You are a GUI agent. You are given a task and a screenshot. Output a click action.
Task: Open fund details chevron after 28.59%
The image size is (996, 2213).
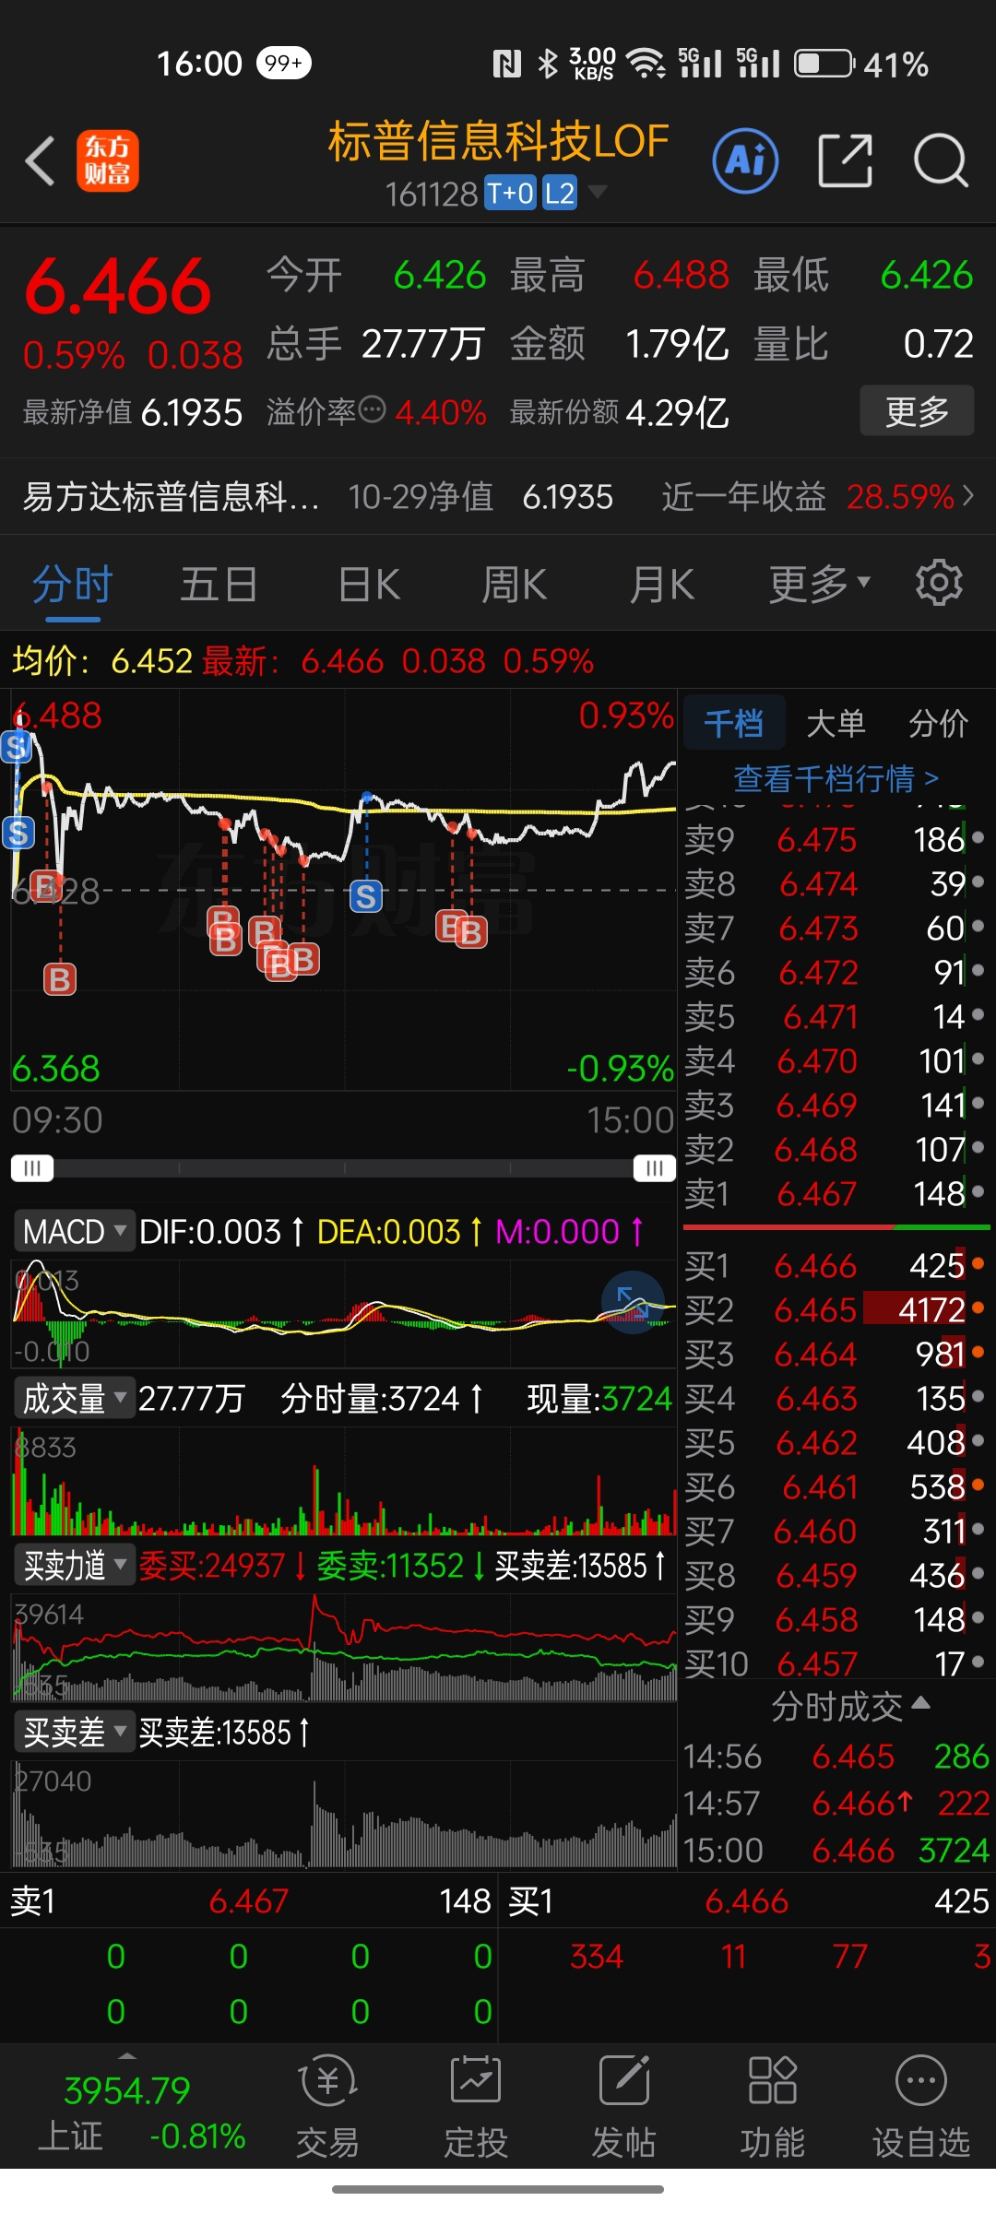[x=967, y=496]
